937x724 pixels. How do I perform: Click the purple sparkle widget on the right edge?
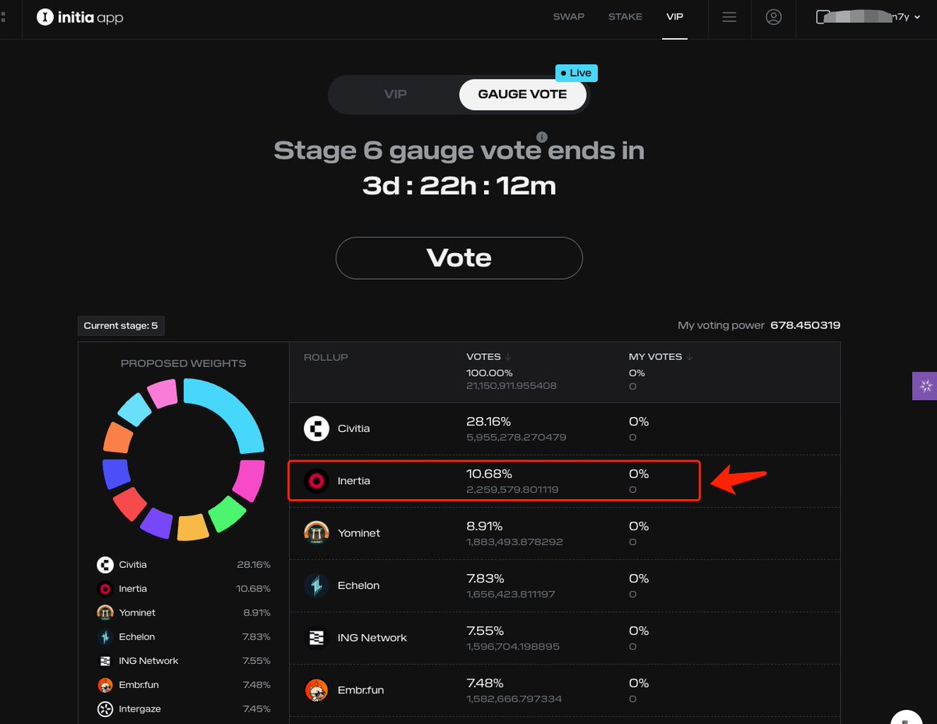click(x=925, y=386)
